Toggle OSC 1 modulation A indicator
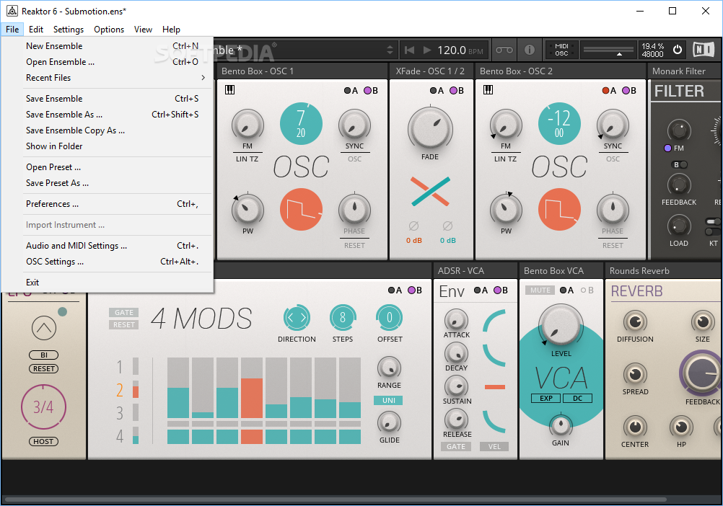Image resolution: width=723 pixels, height=506 pixels. (x=351, y=91)
